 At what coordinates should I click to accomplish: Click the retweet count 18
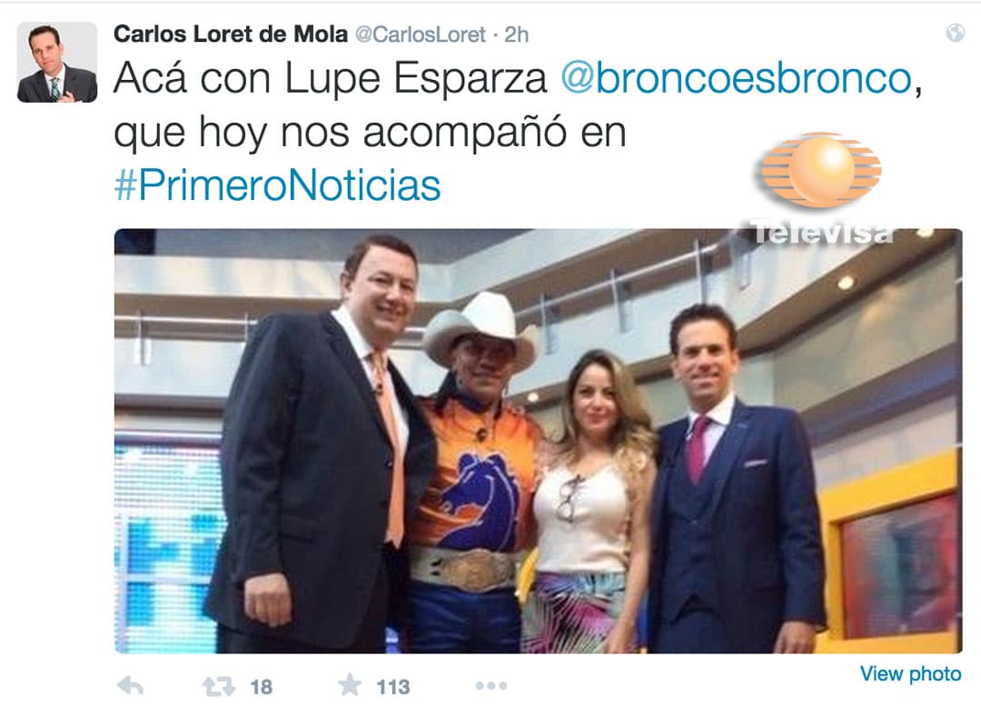tap(262, 687)
